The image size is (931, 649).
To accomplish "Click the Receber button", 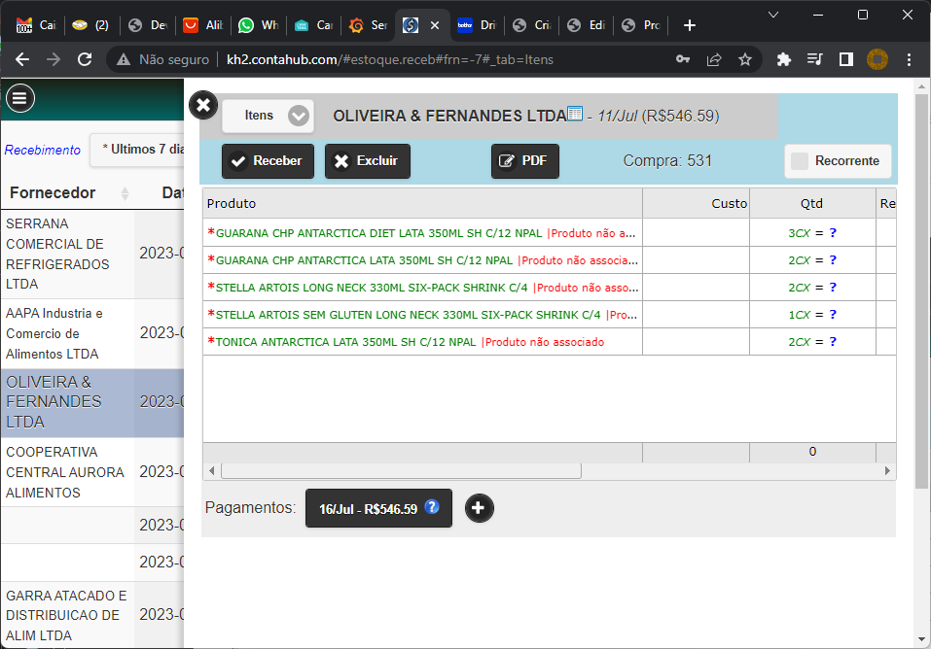I will [268, 161].
